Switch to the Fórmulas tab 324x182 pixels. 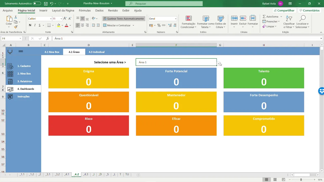pyautogui.click(x=85, y=10)
